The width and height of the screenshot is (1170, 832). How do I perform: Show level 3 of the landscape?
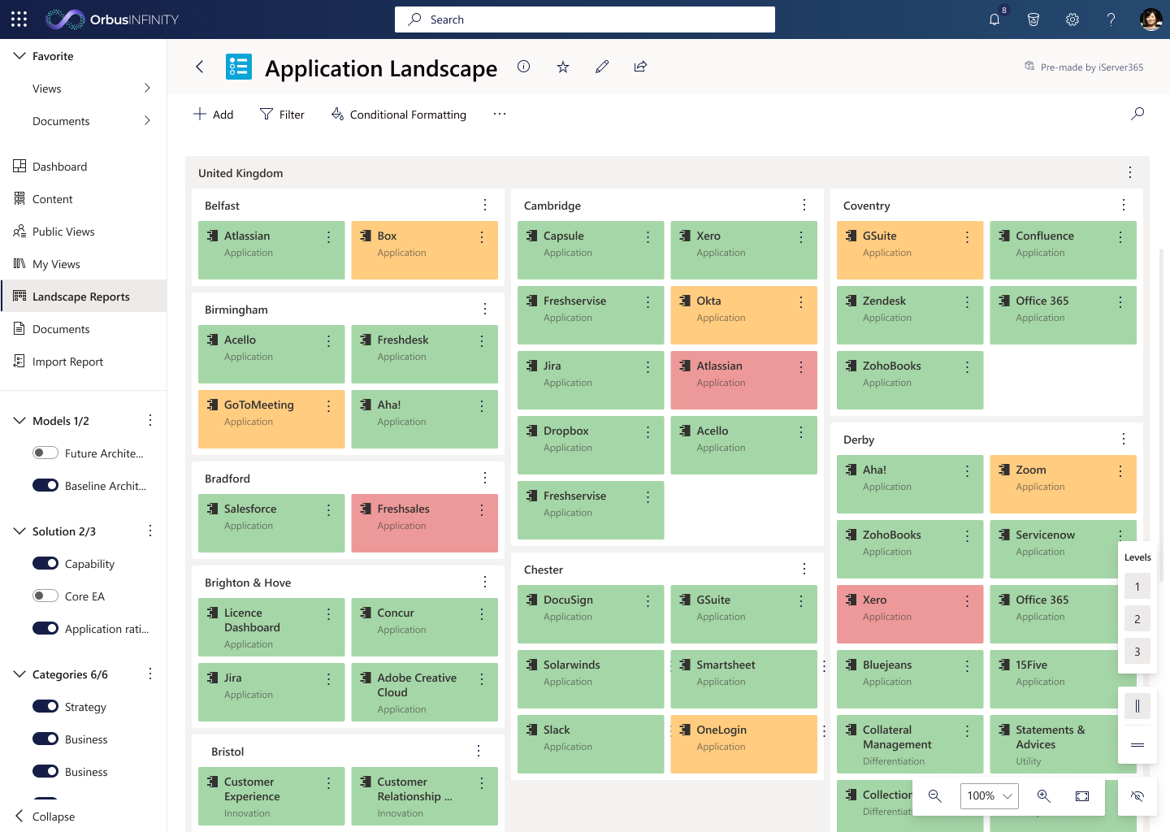[1137, 652]
